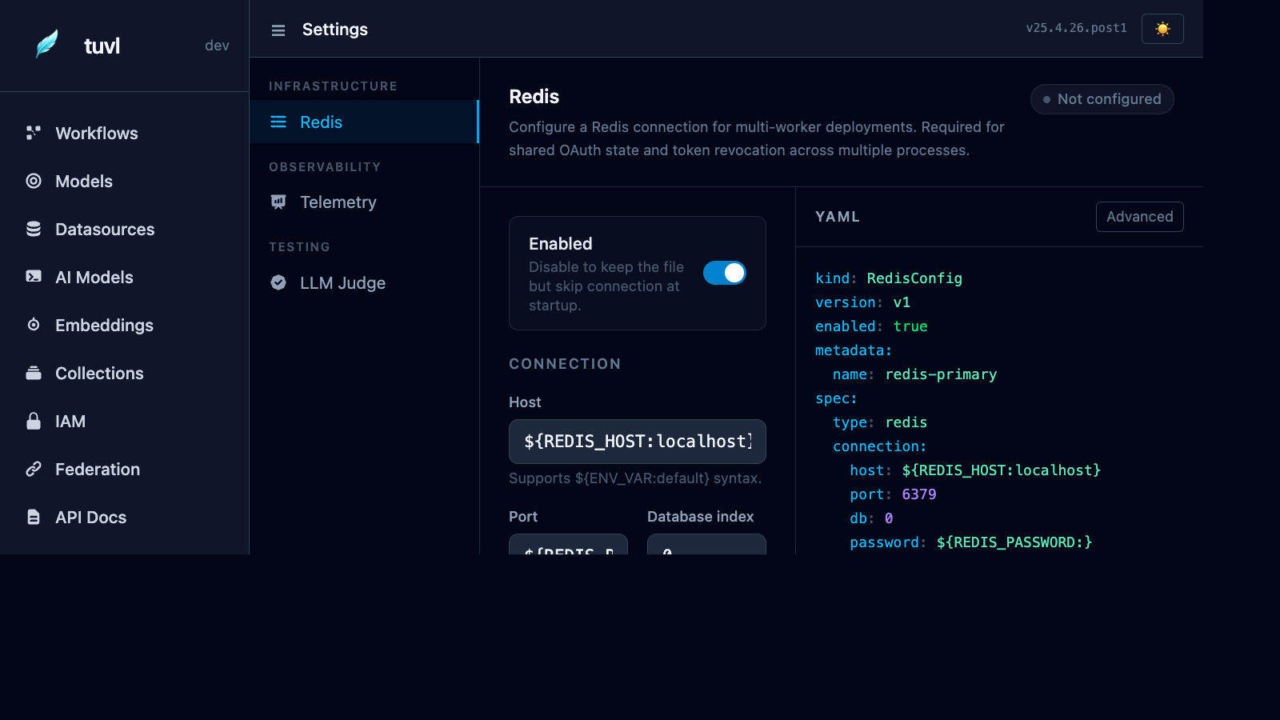This screenshot has width=1280, height=720.
Task: Click the 'kind: RedisConfig' YAML line
Action: (888, 278)
